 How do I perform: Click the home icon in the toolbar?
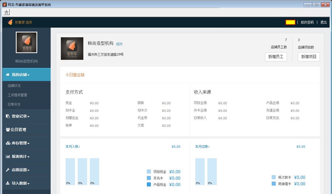pos(7,12)
